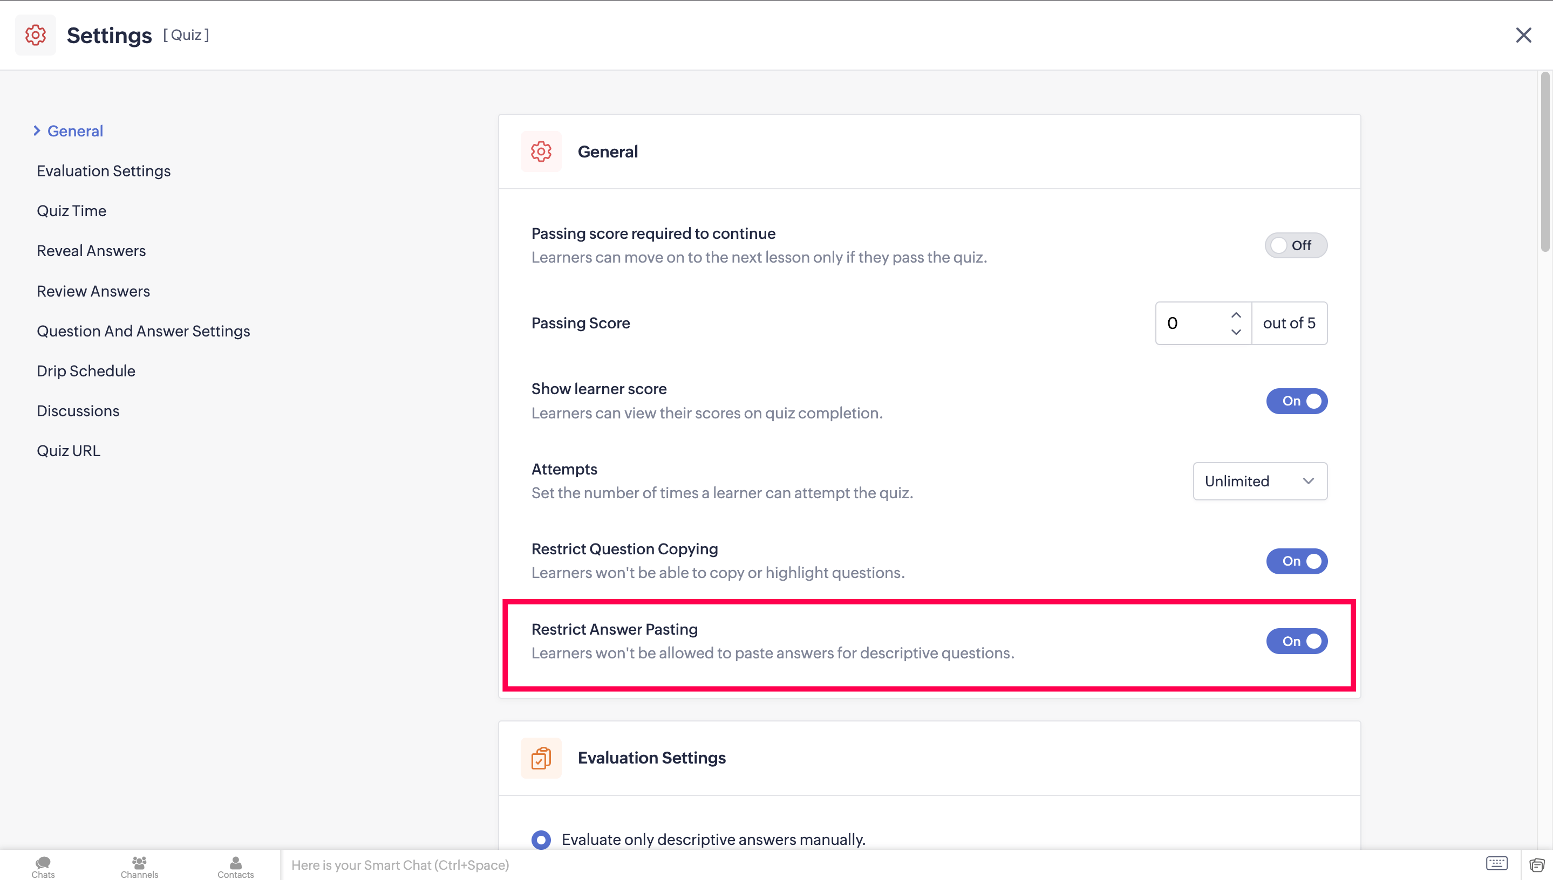Open the Channels icon in bottom bar
Viewport: 1553px width, 880px height.
(139, 865)
